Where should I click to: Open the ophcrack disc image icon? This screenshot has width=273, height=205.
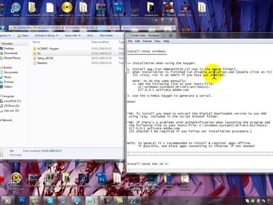point(67,10)
